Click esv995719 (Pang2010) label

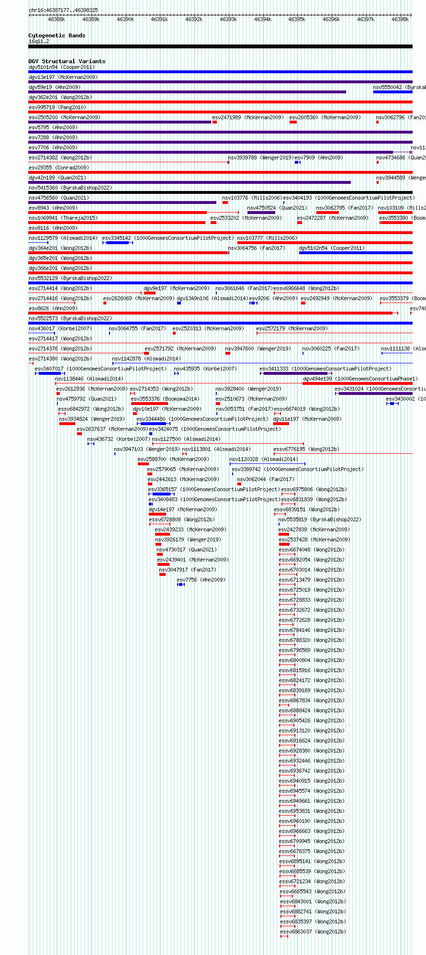coord(57,107)
